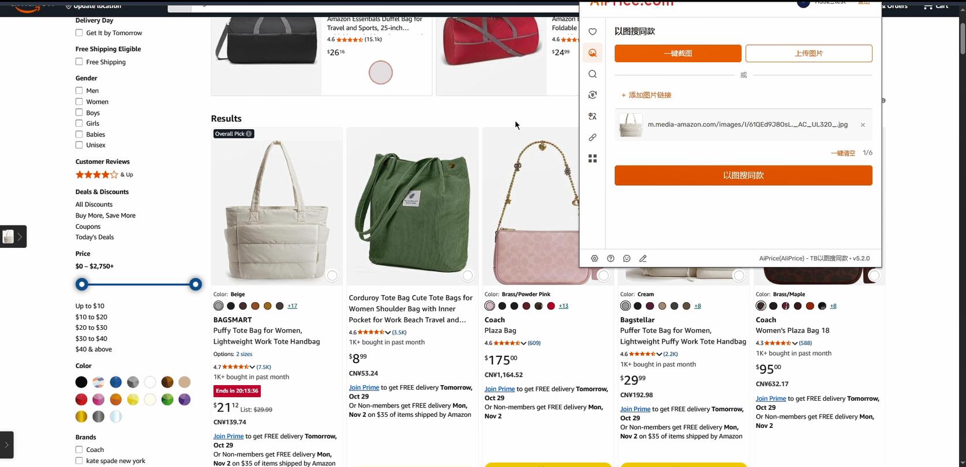966x467 pixels.
Task: Expand the +17 more colors for BAGSMART tote
Action: click(x=293, y=306)
